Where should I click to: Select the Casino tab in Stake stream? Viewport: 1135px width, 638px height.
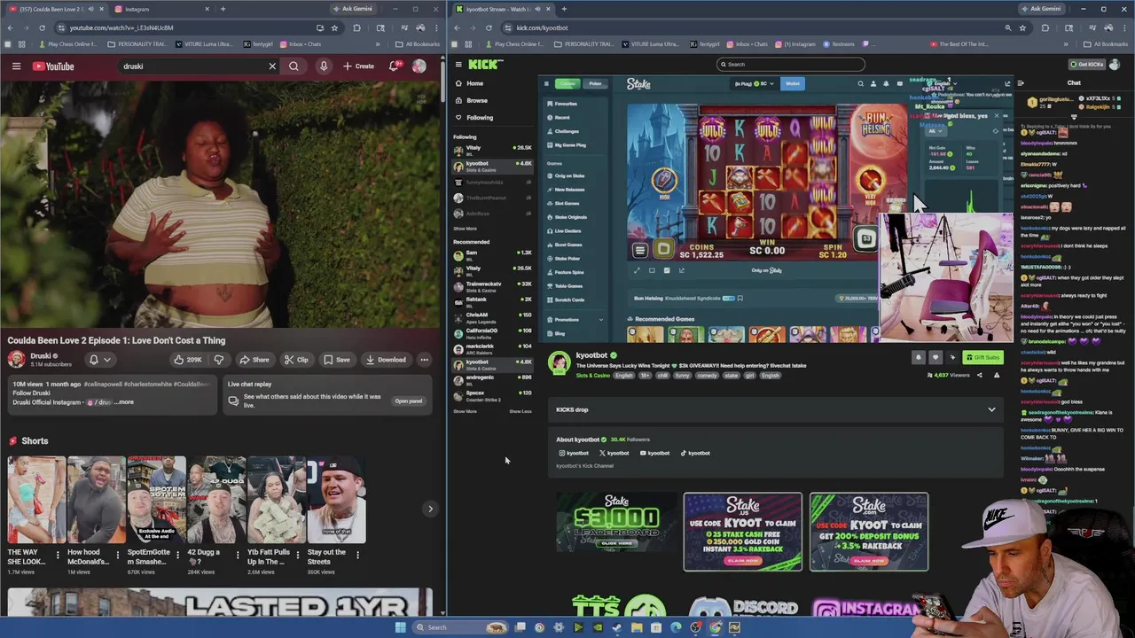click(567, 83)
